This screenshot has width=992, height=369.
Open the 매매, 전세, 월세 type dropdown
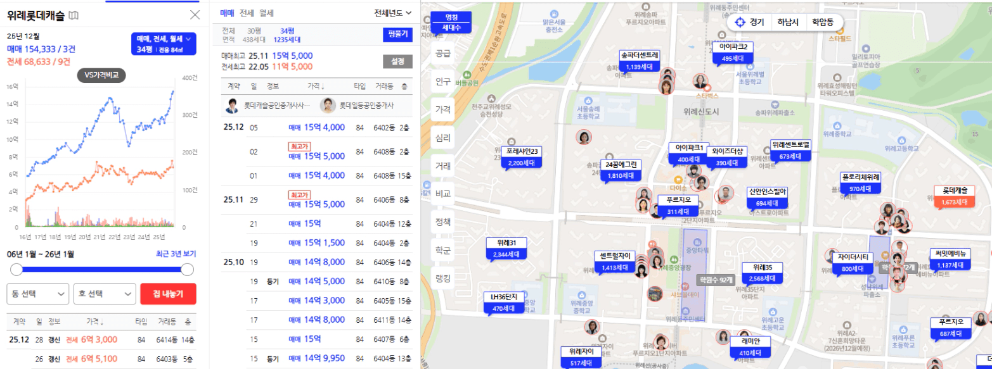(164, 44)
